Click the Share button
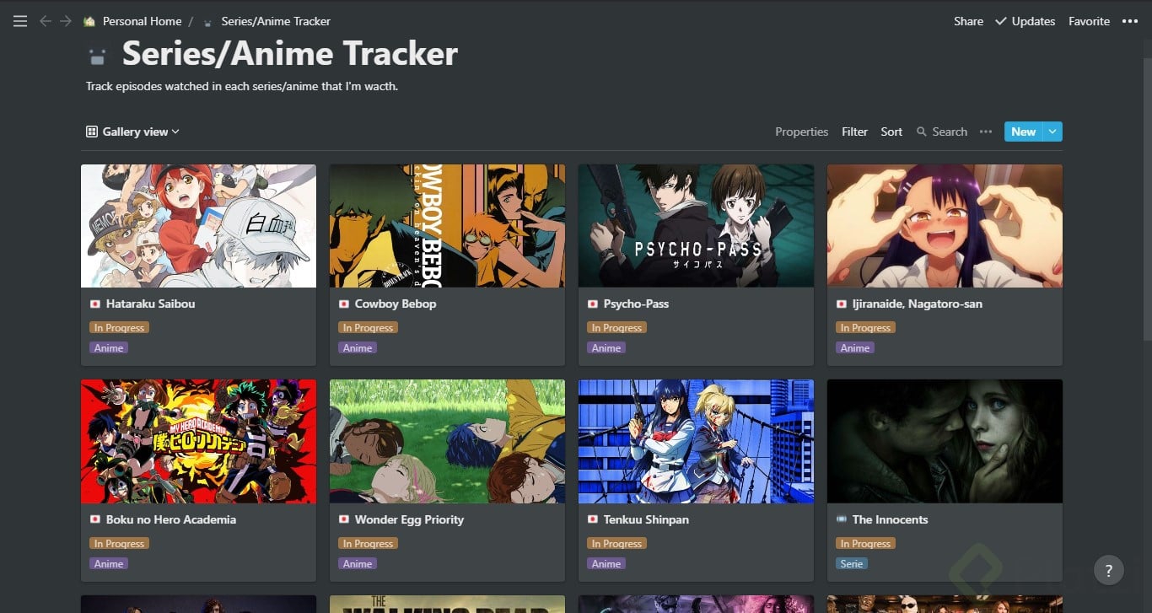This screenshot has width=1152, height=613. pos(967,21)
